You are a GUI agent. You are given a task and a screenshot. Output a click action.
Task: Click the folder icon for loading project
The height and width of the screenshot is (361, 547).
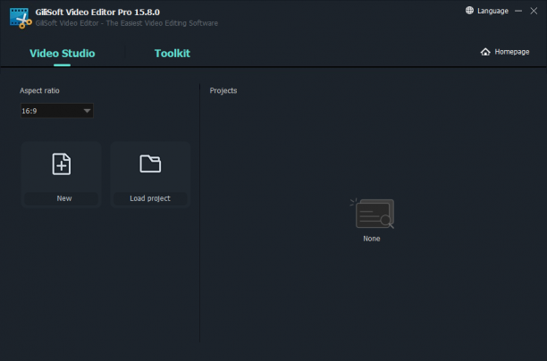pyautogui.click(x=150, y=164)
